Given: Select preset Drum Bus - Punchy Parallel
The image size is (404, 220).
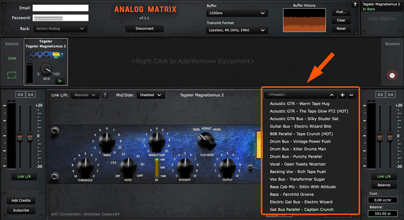Looking at the screenshot, I should click(x=295, y=156).
